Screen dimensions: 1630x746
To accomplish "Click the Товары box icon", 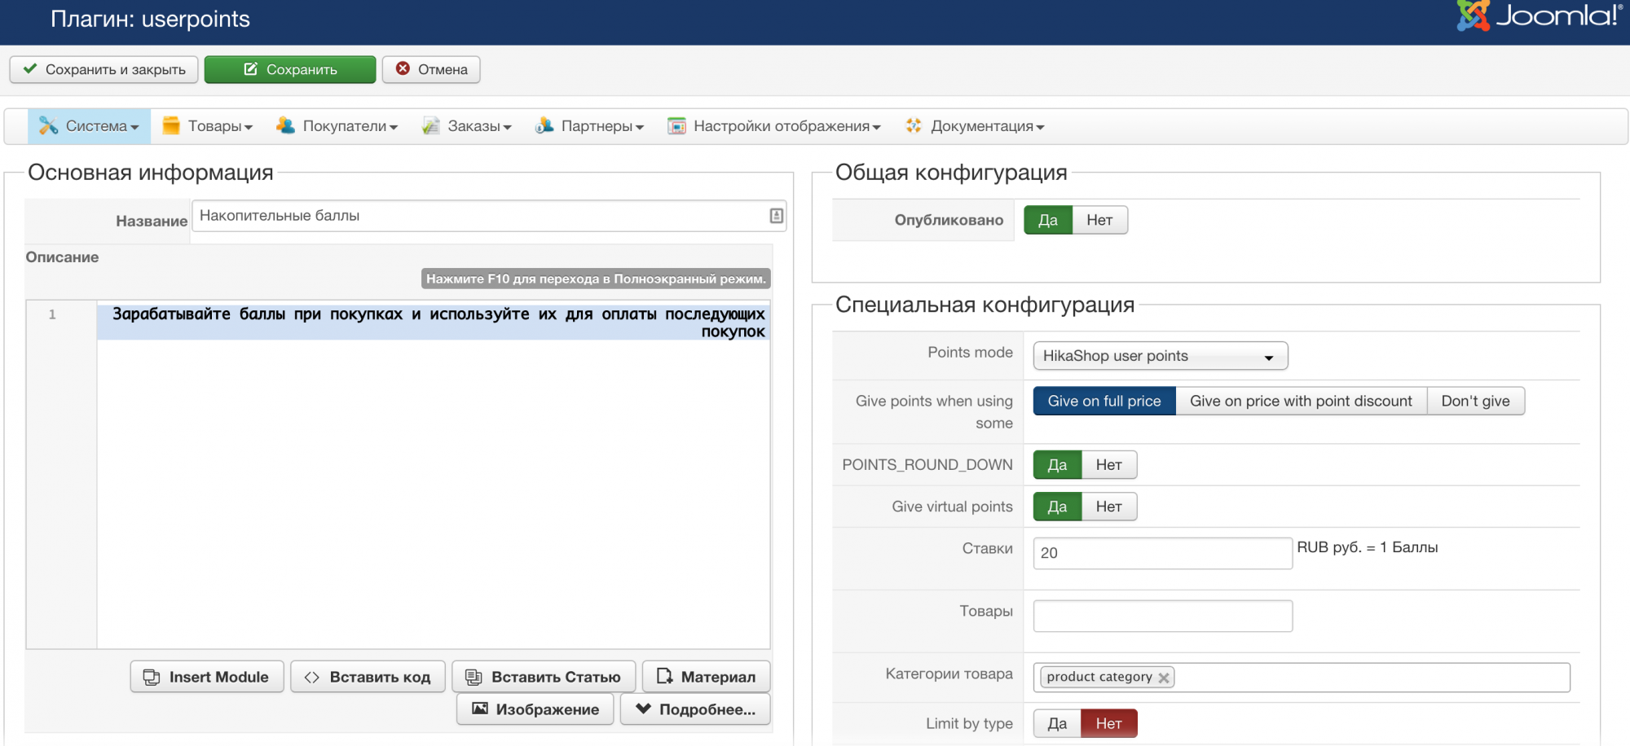I will 171,125.
